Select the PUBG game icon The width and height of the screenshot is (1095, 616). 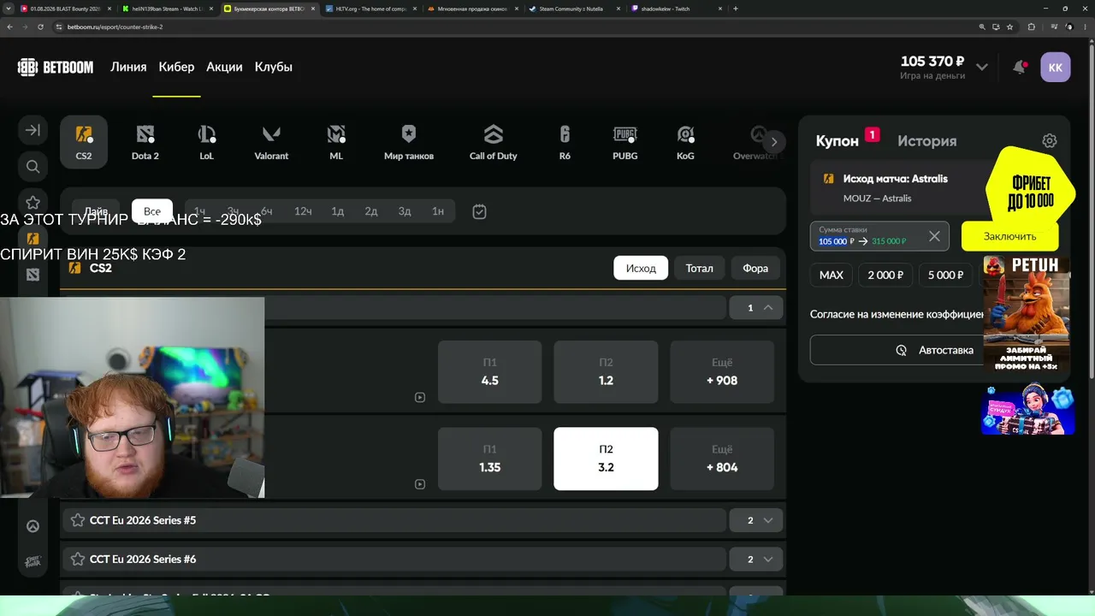[x=625, y=142]
